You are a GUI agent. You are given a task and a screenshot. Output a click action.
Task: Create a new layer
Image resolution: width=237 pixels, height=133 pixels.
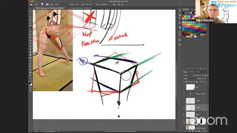coord(202,131)
